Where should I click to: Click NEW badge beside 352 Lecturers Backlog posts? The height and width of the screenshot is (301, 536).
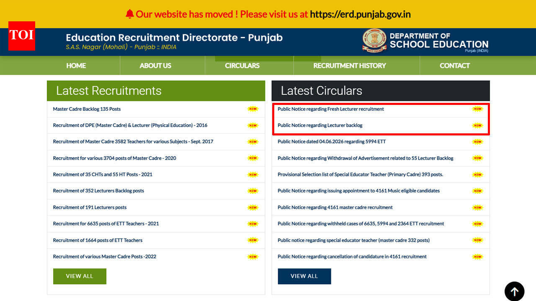click(x=253, y=191)
